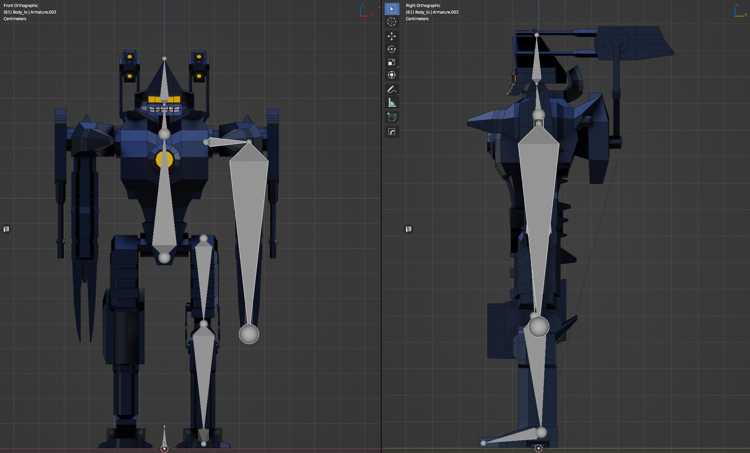The height and width of the screenshot is (453, 750).
Task: Select the spine bone in Front view
Action: point(164,205)
